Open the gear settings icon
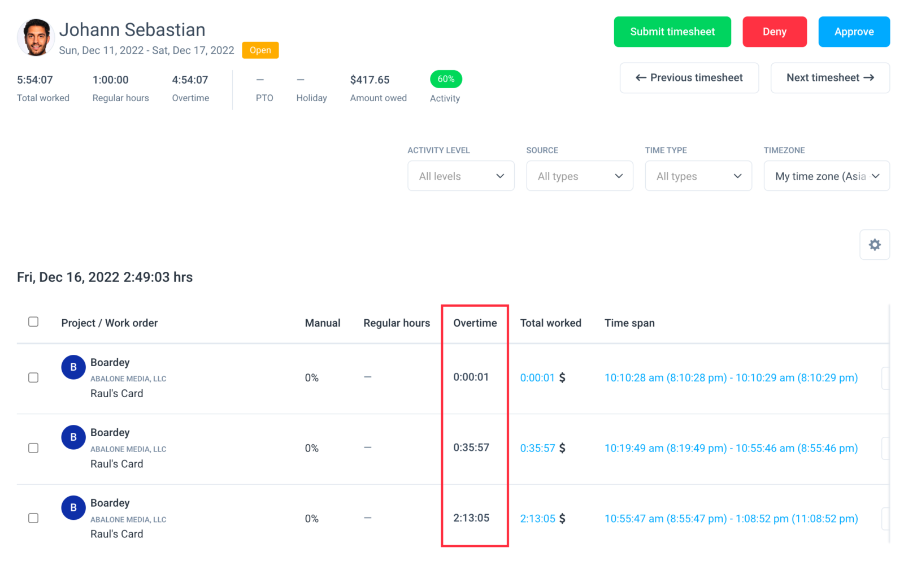The height and width of the screenshot is (569, 904). pos(874,245)
